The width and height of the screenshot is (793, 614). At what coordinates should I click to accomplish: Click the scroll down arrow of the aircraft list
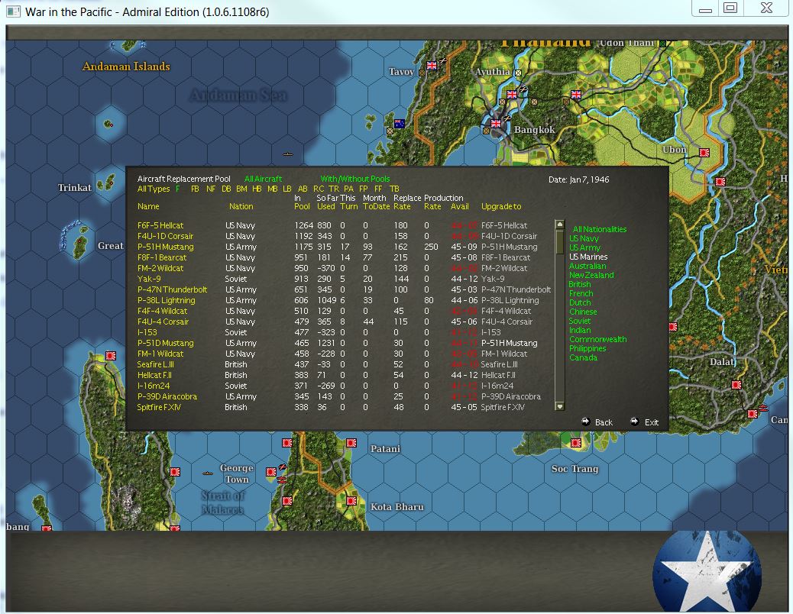559,406
